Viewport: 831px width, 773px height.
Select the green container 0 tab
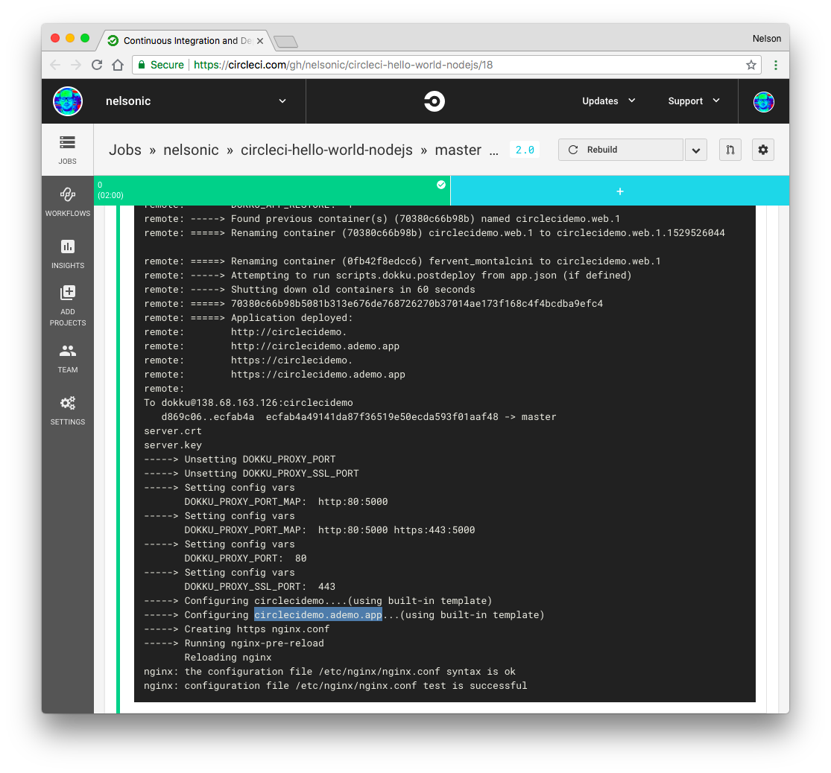(272, 191)
